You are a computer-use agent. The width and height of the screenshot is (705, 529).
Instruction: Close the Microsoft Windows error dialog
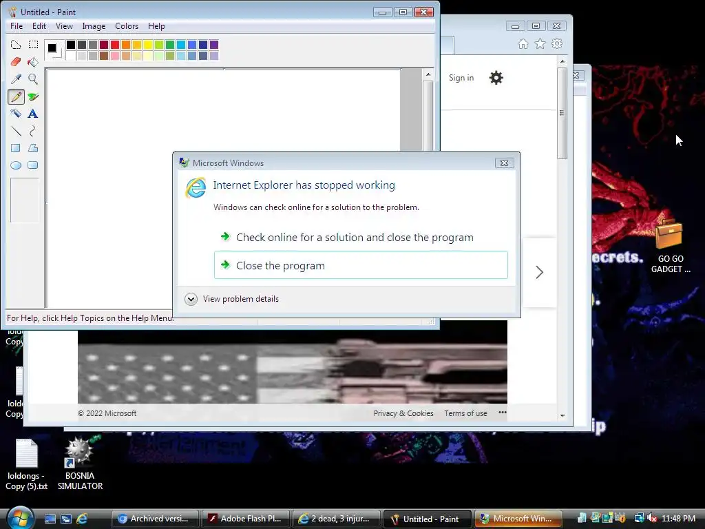click(504, 163)
